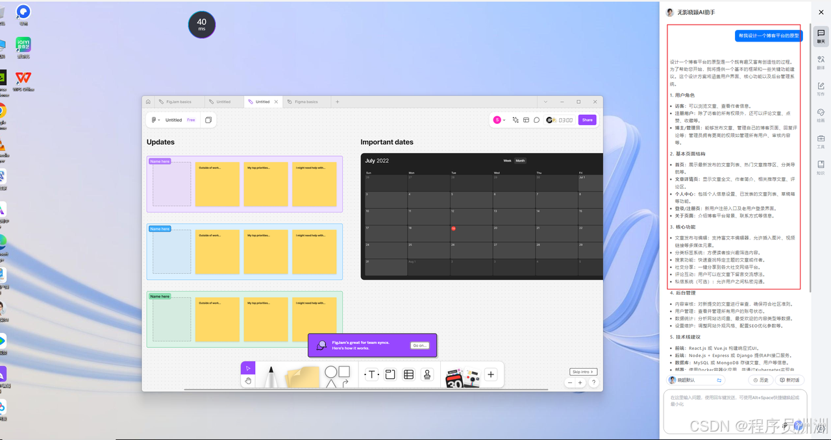Switch calendar to Week view
The image size is (831, 440).
click(x=508, y=160)
